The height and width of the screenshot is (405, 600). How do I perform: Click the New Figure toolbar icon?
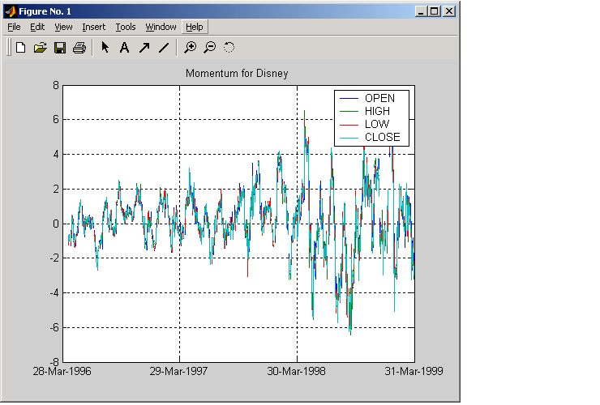(x=20, y=48)
